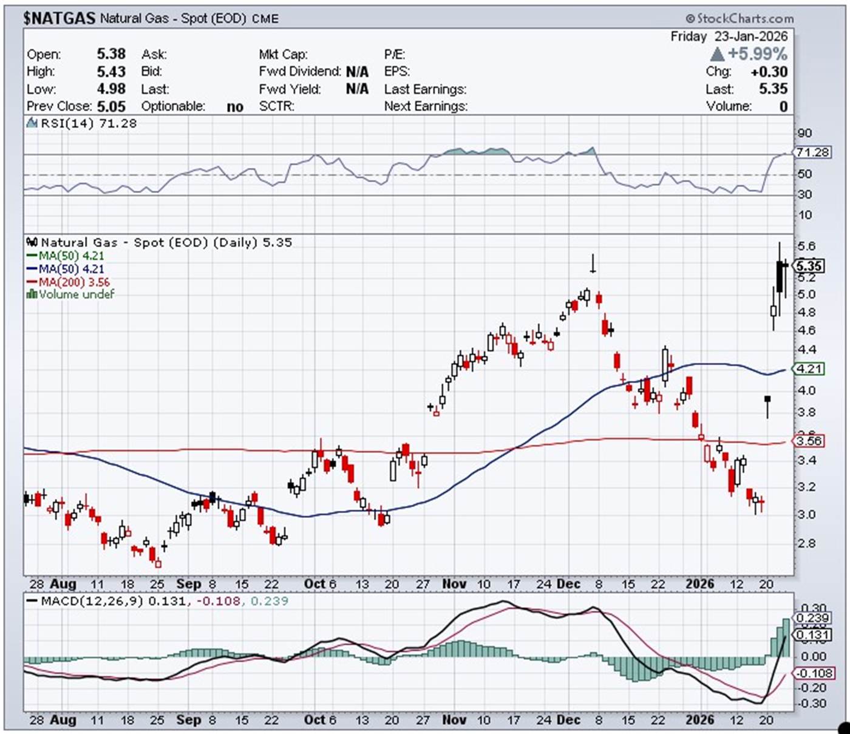Click the $NATGAS ticker symbol
The height and width of the screenshot is (734, 850).
coord(59,18)
